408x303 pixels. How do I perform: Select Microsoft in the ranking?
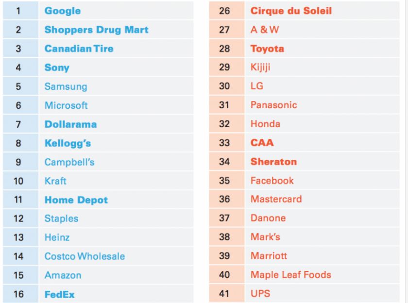[66, 105]
